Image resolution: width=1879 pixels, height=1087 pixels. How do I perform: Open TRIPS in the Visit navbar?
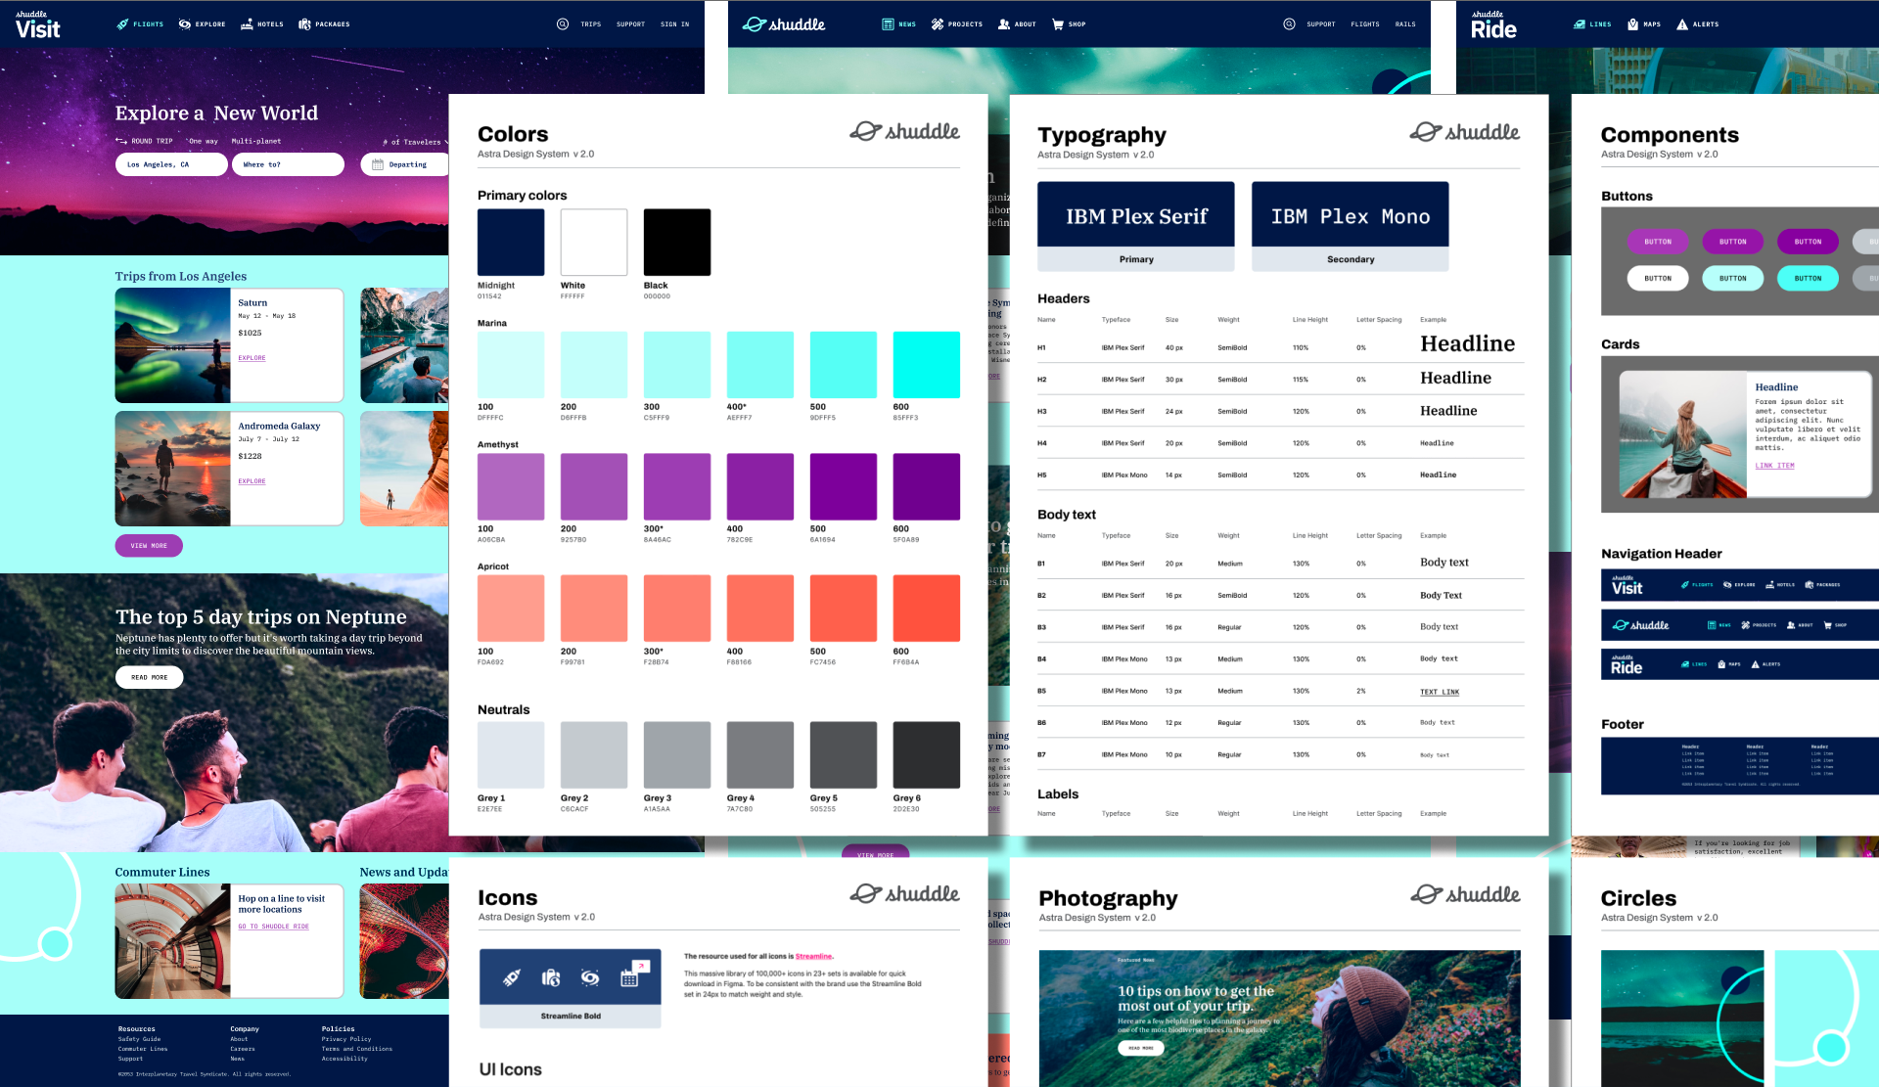(x=591, y=24)
